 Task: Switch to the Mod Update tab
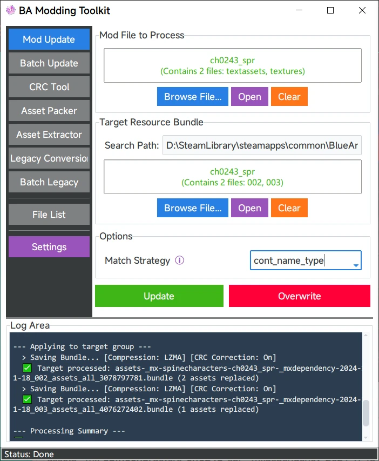[49, 39]
